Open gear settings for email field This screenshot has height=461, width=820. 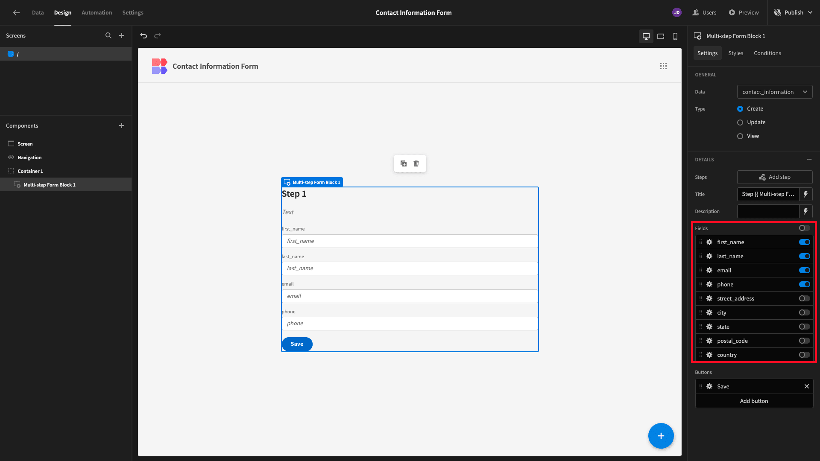(x=709, y=270)
